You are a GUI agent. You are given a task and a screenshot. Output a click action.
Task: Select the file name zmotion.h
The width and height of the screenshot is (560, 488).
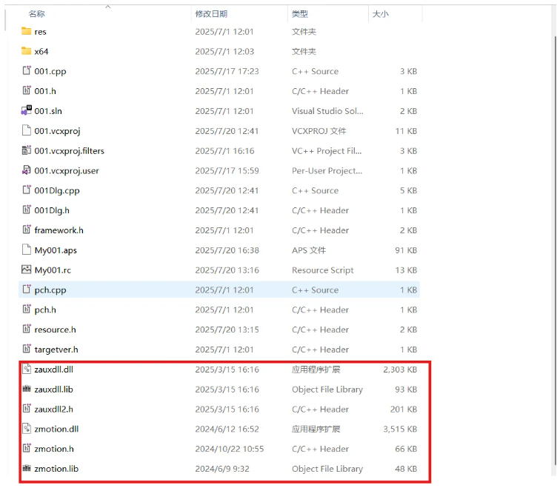tap(54, 449)
